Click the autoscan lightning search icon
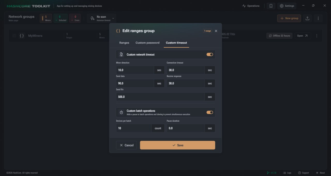The height and width of the screenshot is (176, 331). (93, 18)
